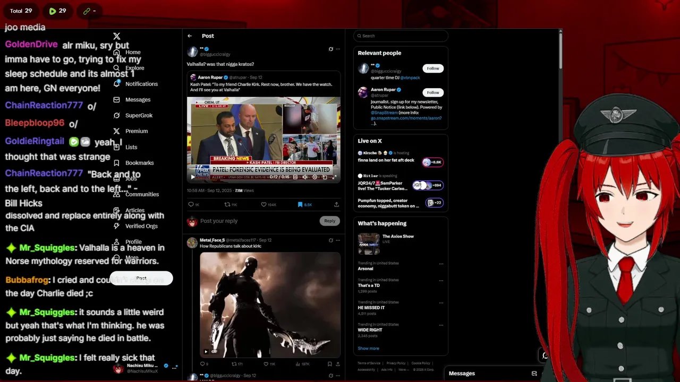Open Explore in the X sidebar
680x382 pixels.
point(129,68)
